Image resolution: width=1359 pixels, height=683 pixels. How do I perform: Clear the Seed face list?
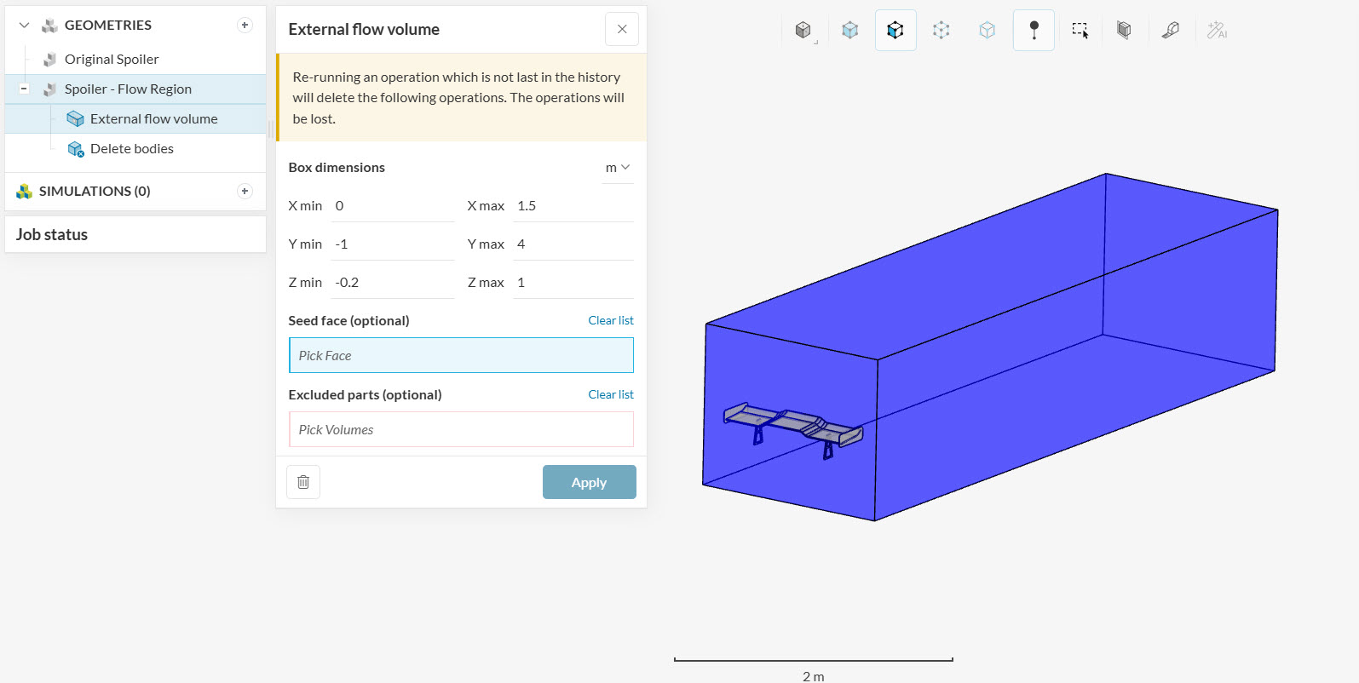click(x=610, y=321)
